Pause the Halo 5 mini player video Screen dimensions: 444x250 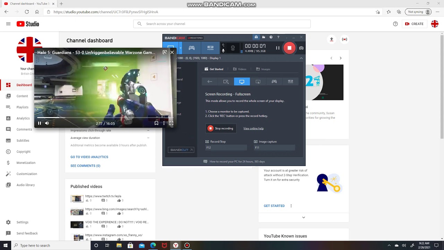40,123
